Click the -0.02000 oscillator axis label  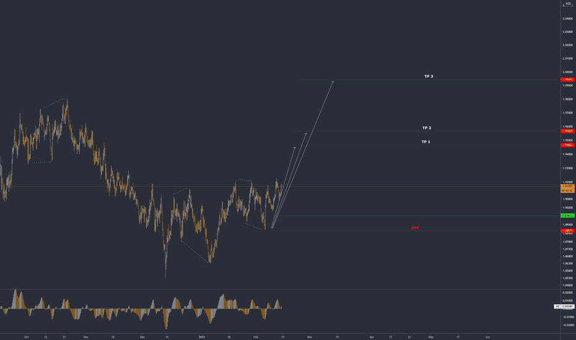click(x=567, y=325)
